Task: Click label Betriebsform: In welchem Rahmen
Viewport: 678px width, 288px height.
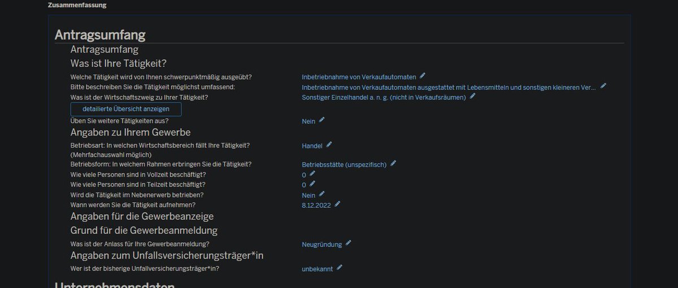Action: coord(161,164)
